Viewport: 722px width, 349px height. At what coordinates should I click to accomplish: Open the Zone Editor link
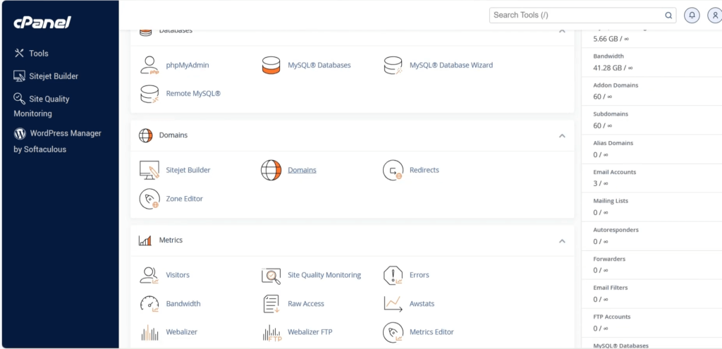point(184,199)
